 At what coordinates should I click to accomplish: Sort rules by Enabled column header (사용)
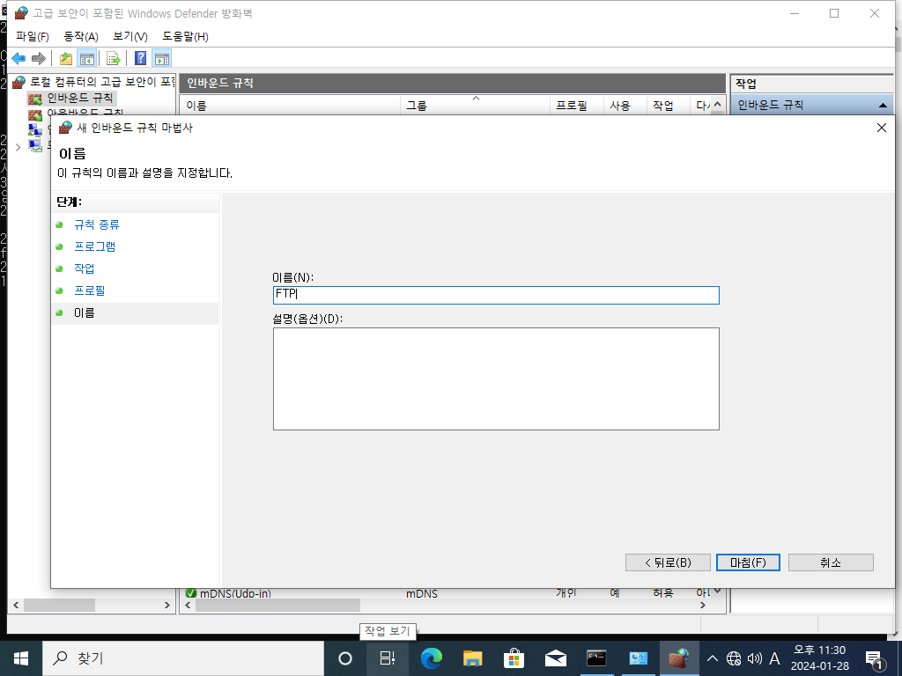coord(625,106)
